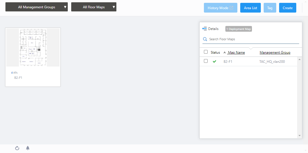Click the external link icon in History Mode

[x=232, y=8]
